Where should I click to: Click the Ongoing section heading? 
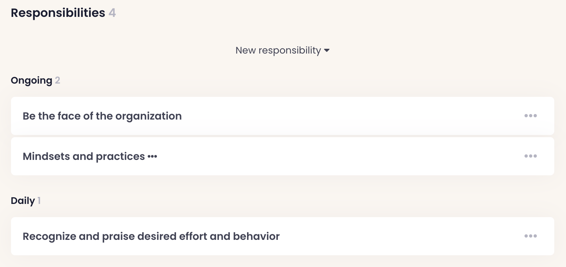[32, 80]
